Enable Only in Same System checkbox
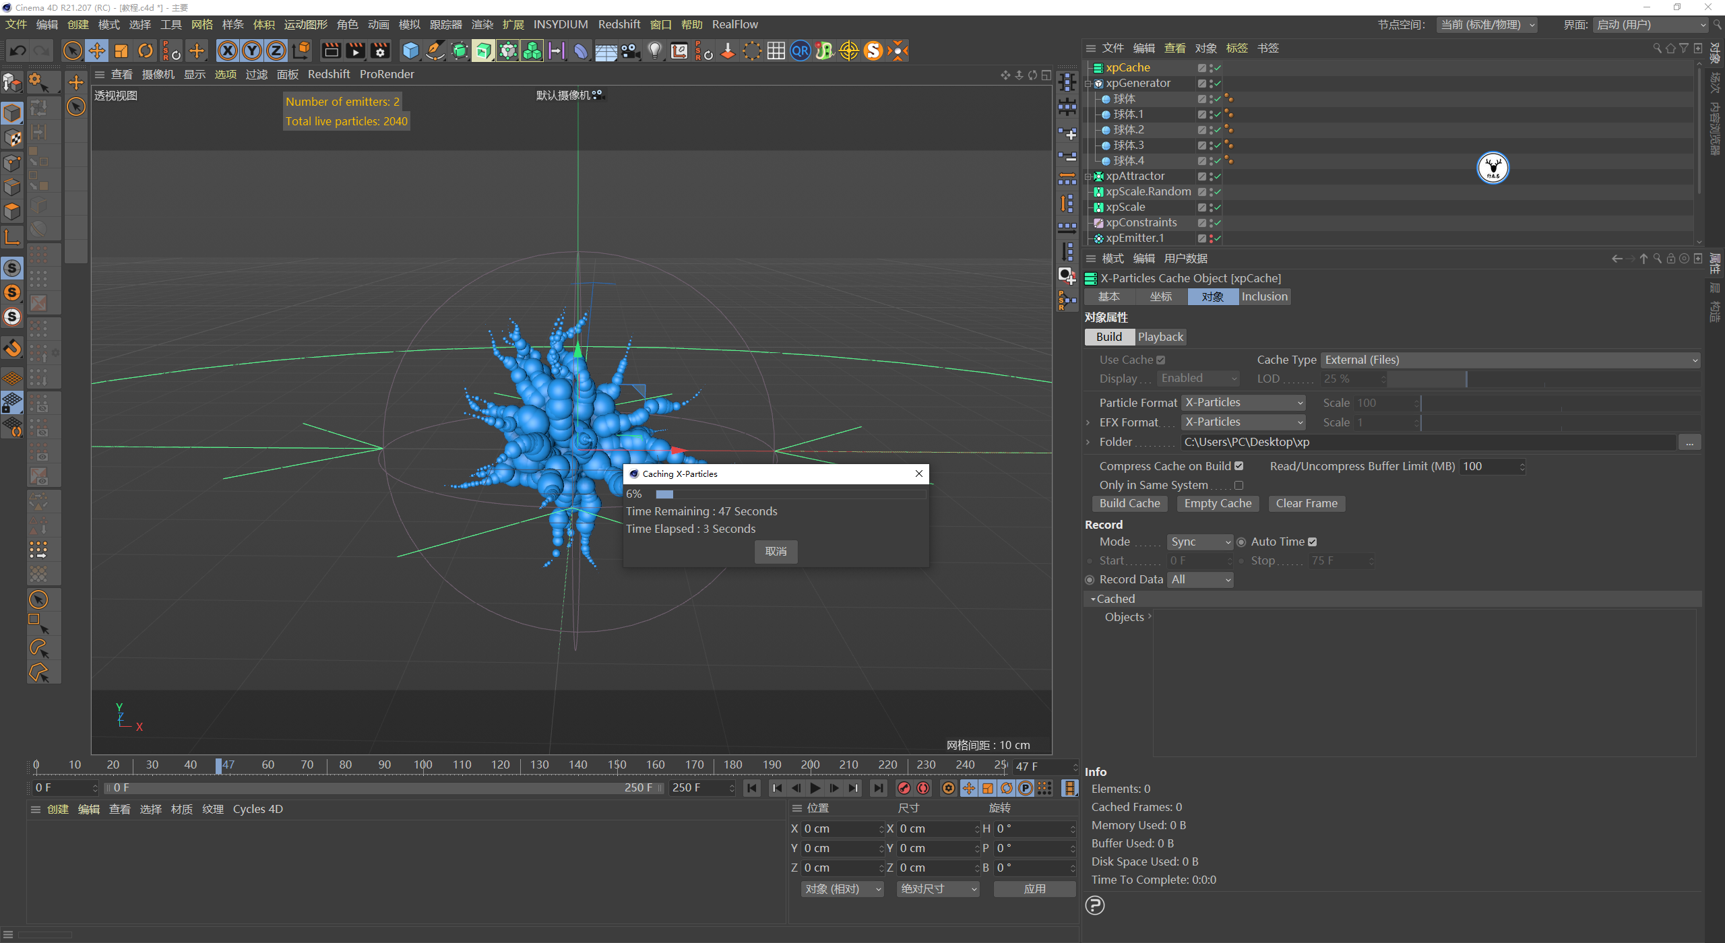The image size is (1725, 943). coord(1238,485)
